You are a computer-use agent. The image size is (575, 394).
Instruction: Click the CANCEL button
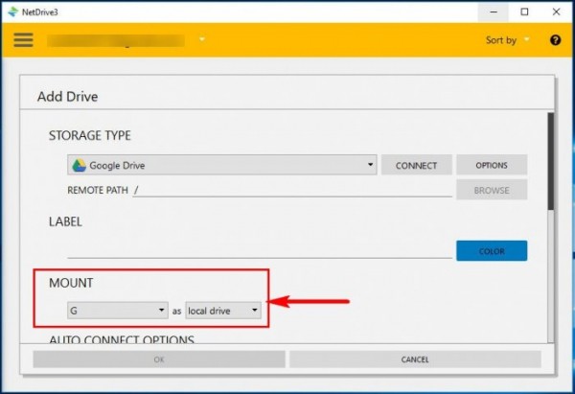click(415, 359)
